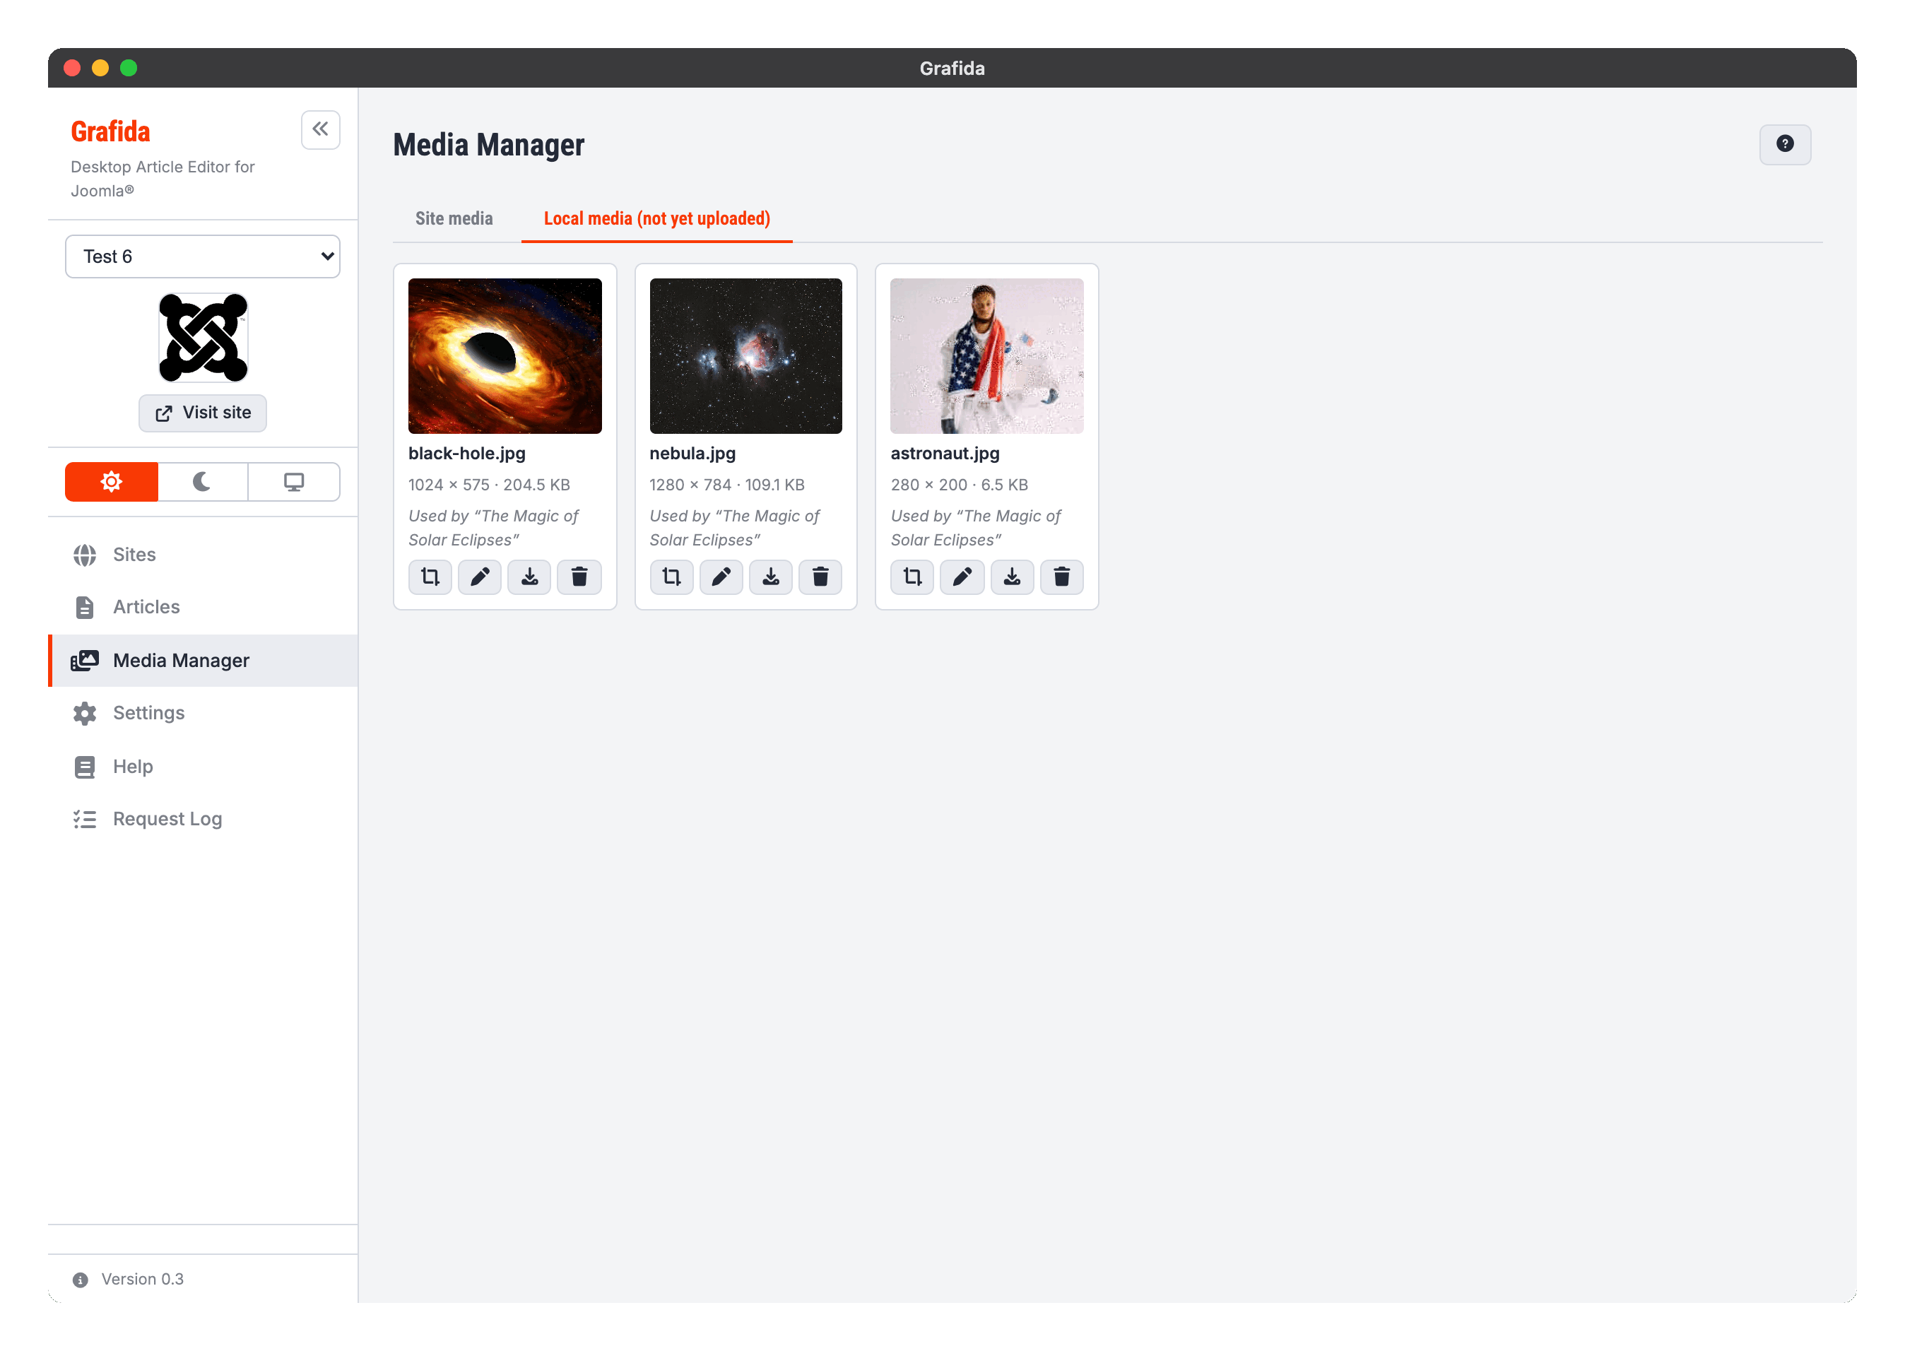
Task: Select the Local media (not yet uploaded) tab
Action: [x=656, y=219]
